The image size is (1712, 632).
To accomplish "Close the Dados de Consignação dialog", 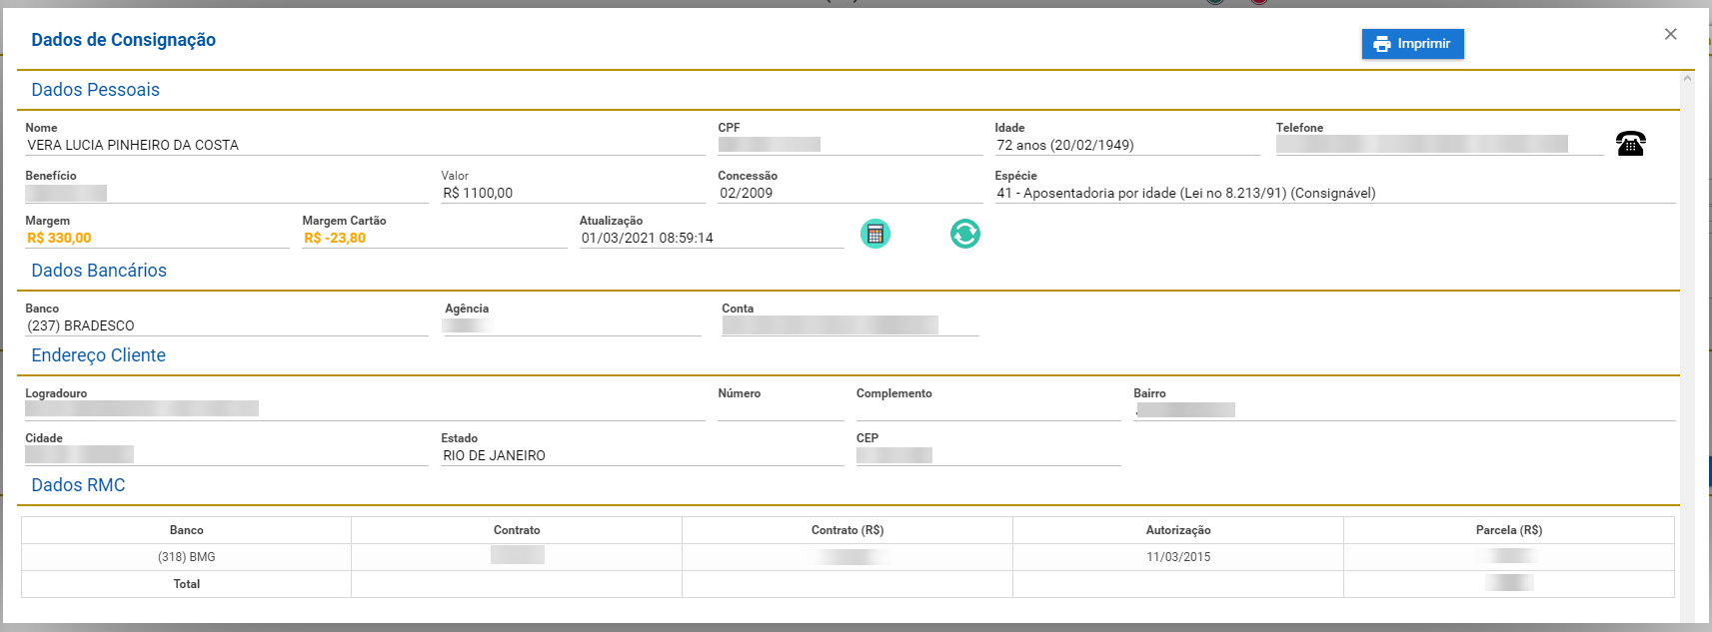I will pyautogui.click(x=1670, y=34).
